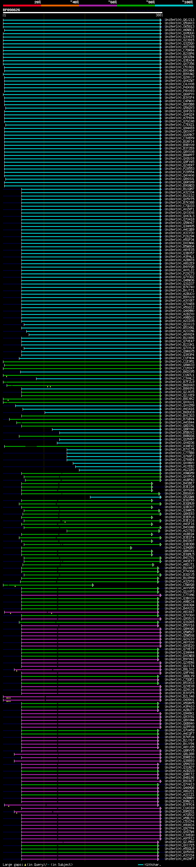This screenshot has height=867, width=196.
Task: Select hit label UniRef100_Q56QV3
Action: pos(179,108)
